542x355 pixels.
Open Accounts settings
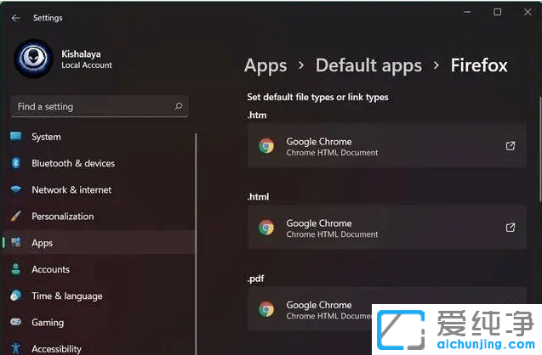click(x=100, y=269)
